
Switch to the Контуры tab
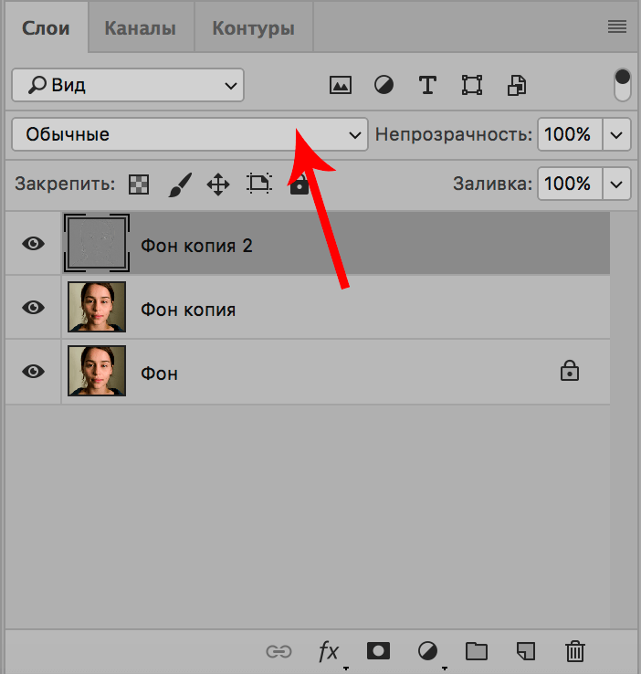tap(253, 28)
